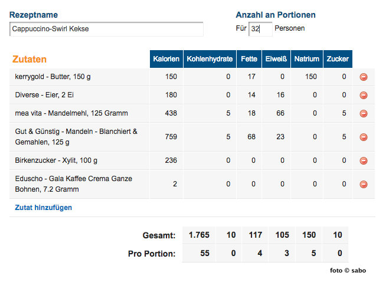Click the Eiweiß column header
The image size is (376, 282).
point(276,59)
